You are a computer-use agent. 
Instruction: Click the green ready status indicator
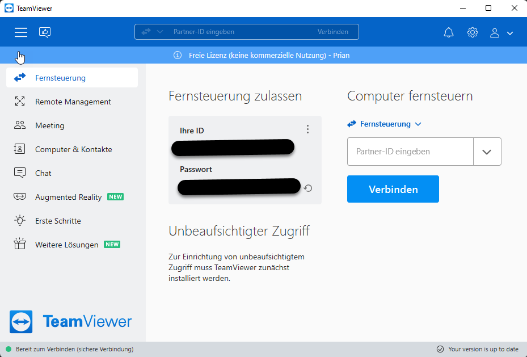[x=9, y=349]
